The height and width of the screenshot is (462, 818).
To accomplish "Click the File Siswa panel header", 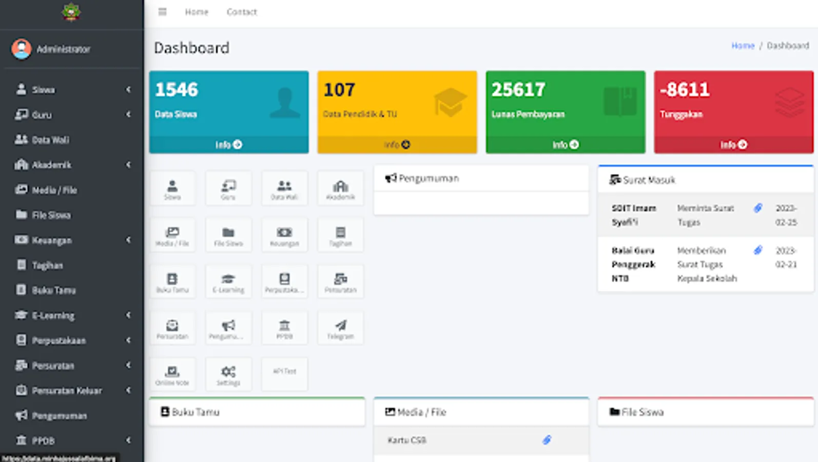I will [706, 412].
